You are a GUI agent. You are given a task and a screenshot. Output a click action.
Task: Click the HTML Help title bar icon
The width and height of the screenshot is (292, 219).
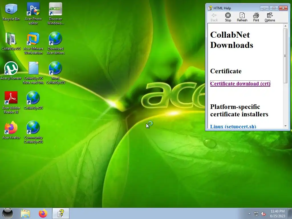[x=210, y=8]
